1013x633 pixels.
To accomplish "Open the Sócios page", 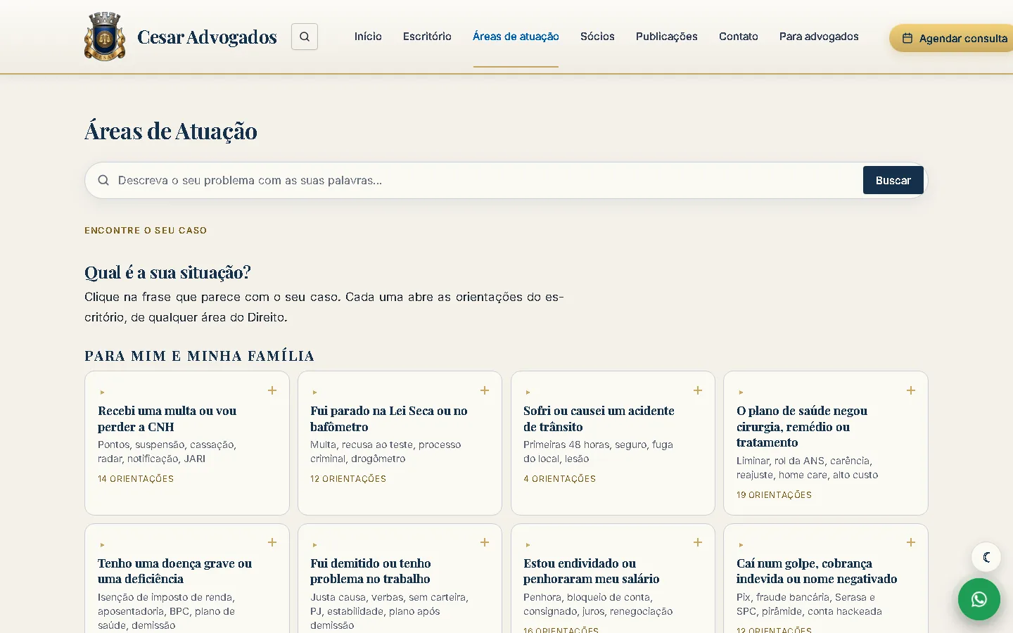I will (597, 37).
